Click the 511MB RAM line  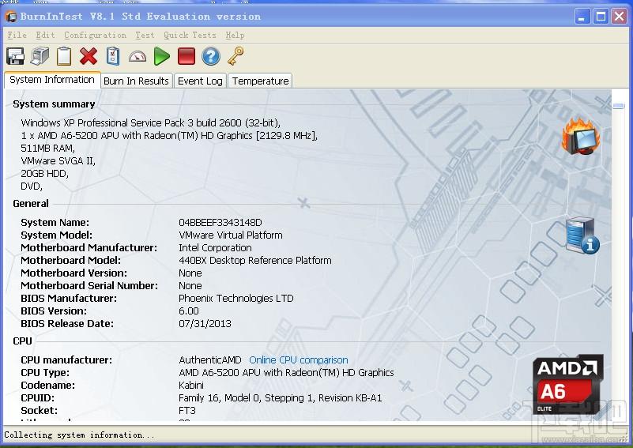47,148
